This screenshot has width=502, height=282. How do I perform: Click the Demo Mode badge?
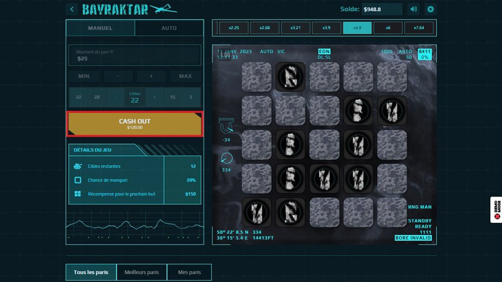(496, 209)
